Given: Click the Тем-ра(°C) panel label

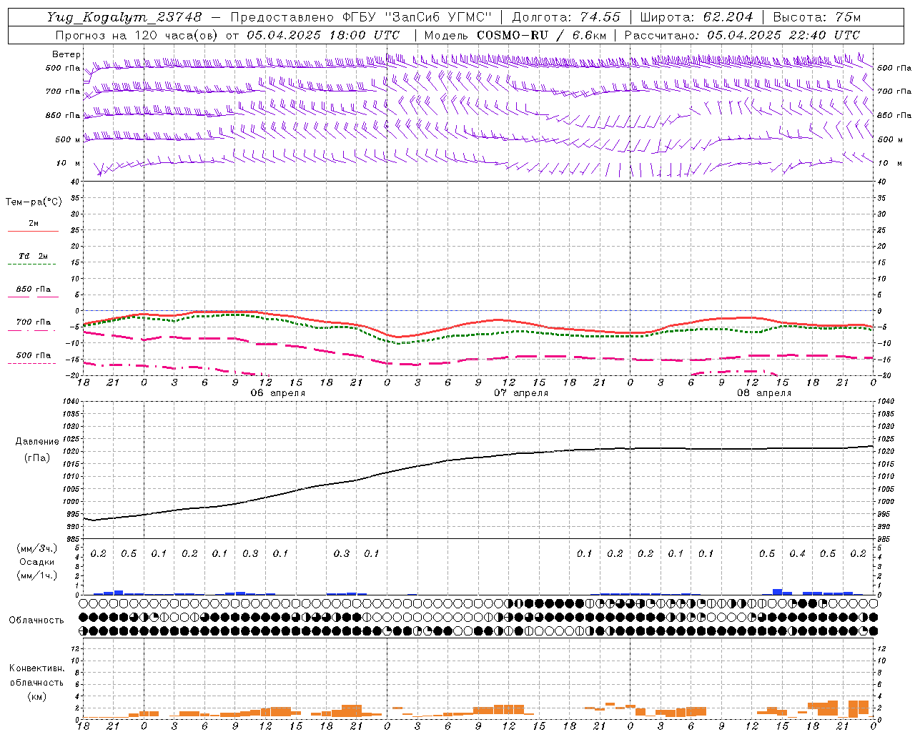Looking at the screenshot, I should click(x=34, y=202).
